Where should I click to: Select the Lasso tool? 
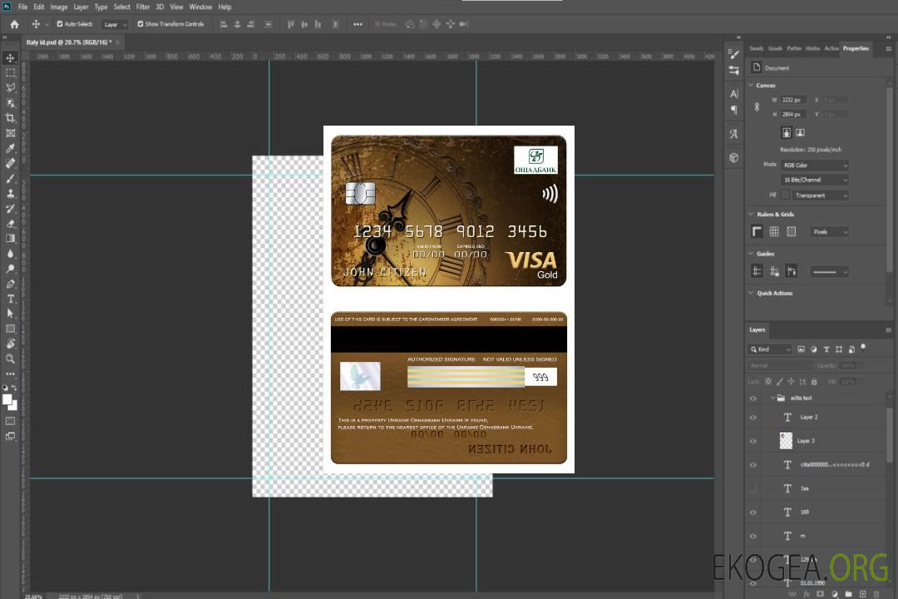point(10,87)
